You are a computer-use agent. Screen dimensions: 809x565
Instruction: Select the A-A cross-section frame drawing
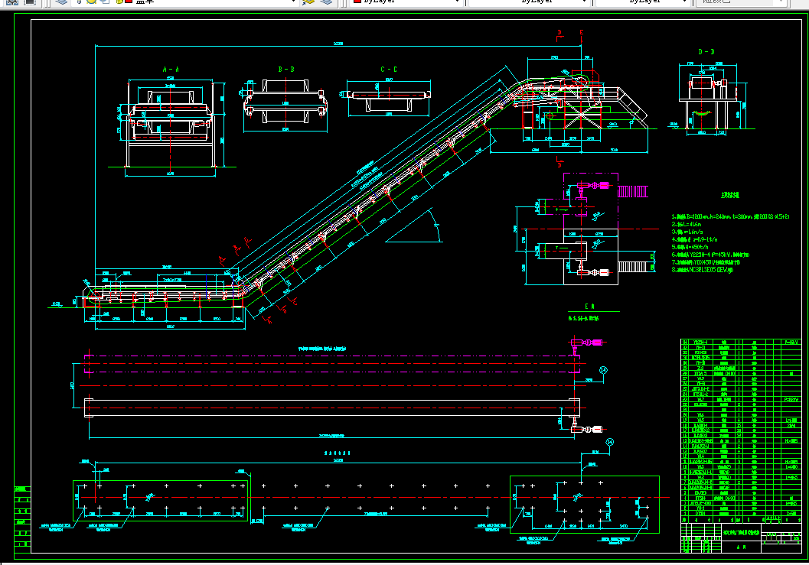[171, 126]
